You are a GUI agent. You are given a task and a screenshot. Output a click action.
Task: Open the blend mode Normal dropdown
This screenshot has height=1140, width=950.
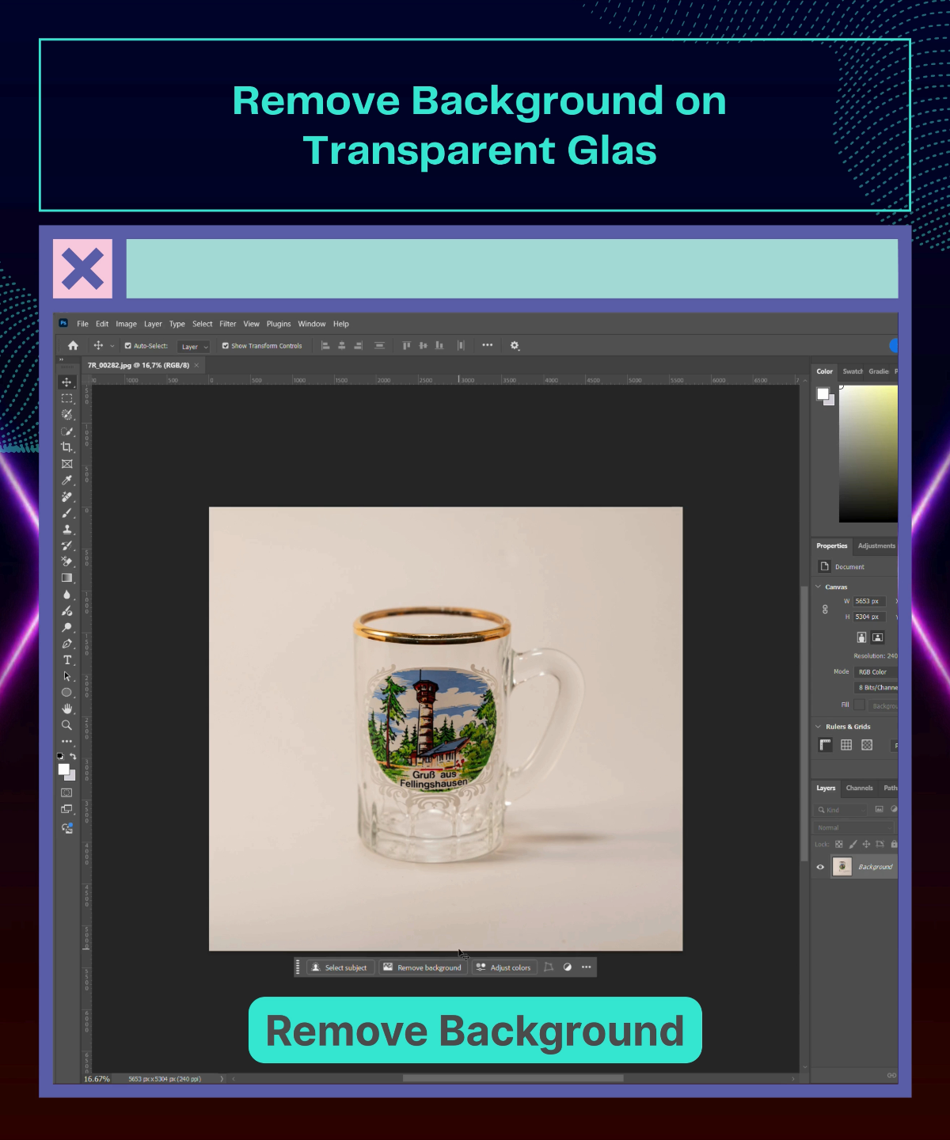853,826
